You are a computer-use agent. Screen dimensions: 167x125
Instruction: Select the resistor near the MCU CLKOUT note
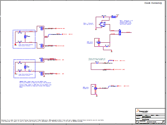[97, 63]
